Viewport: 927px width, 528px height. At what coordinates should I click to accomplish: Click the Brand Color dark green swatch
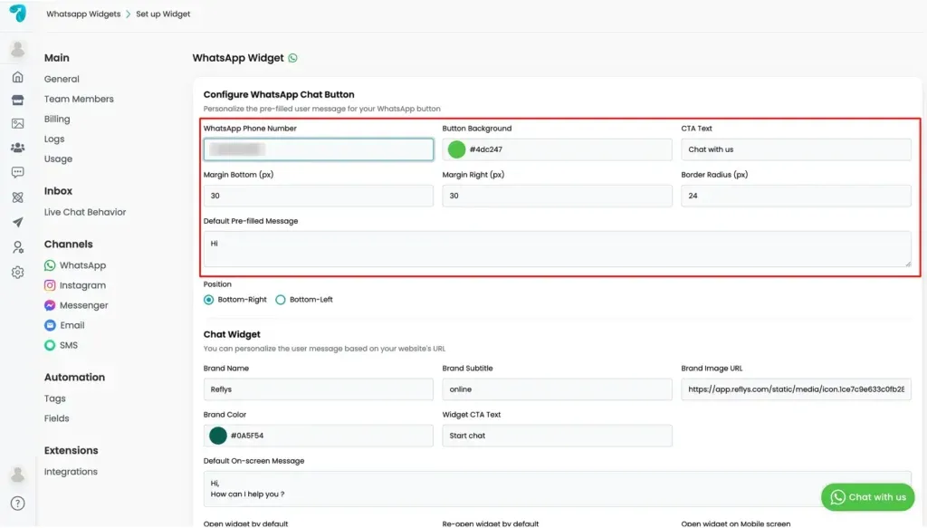click(x=218, y=436)
